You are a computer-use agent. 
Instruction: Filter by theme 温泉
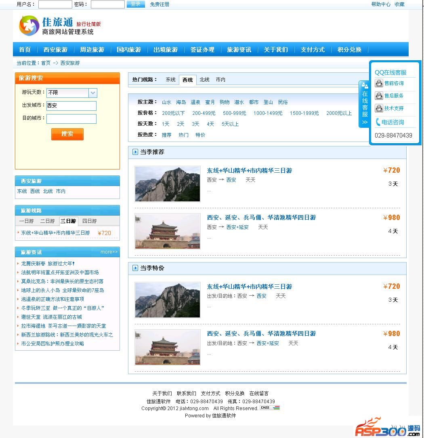coord(195,102)
